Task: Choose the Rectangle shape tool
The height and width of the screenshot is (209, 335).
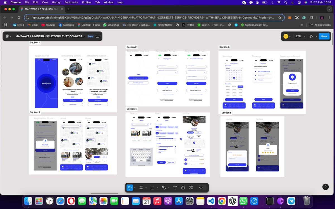Action: click(x=152, y=188)
